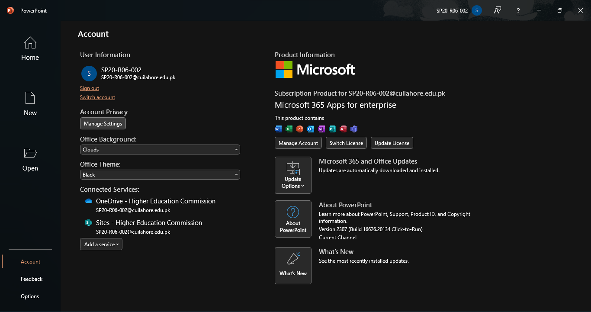Open Options in the sidebar
This screenshot has height=312, width=591.
(30, 296)
